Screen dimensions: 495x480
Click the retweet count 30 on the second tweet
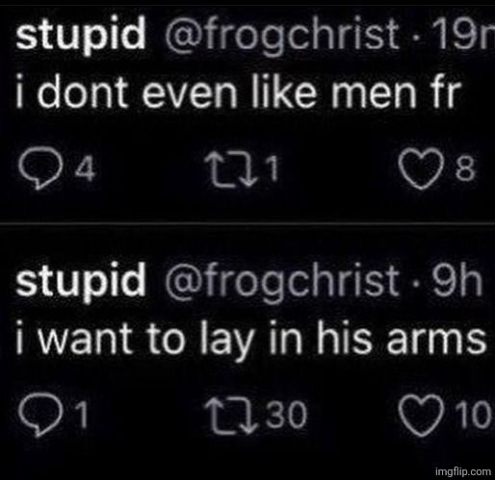coord(287,416)
